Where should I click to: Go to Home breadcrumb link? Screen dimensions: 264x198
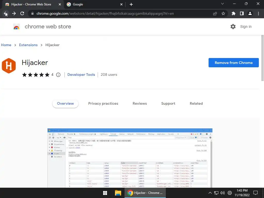tap(6, 45)
